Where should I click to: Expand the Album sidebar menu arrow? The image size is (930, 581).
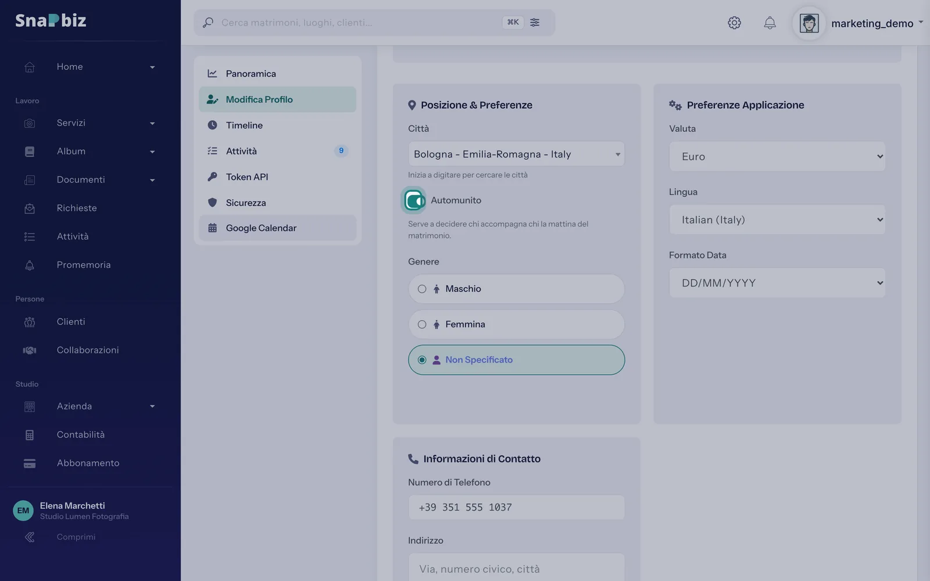pos(152,152)
